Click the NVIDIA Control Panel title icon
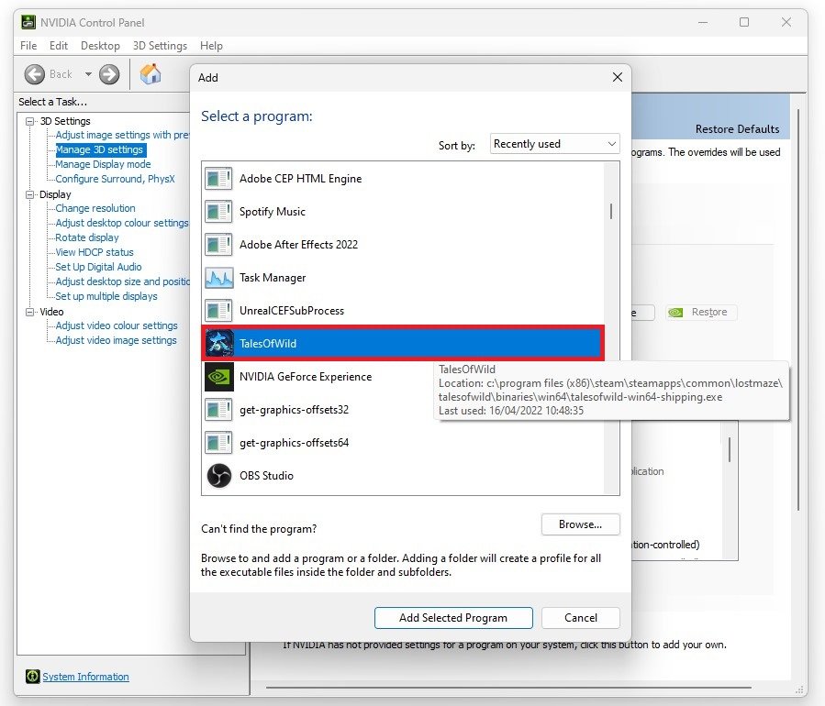Image resolution: width=825 pixels, height=706 pixels. (x=28, y=22)
